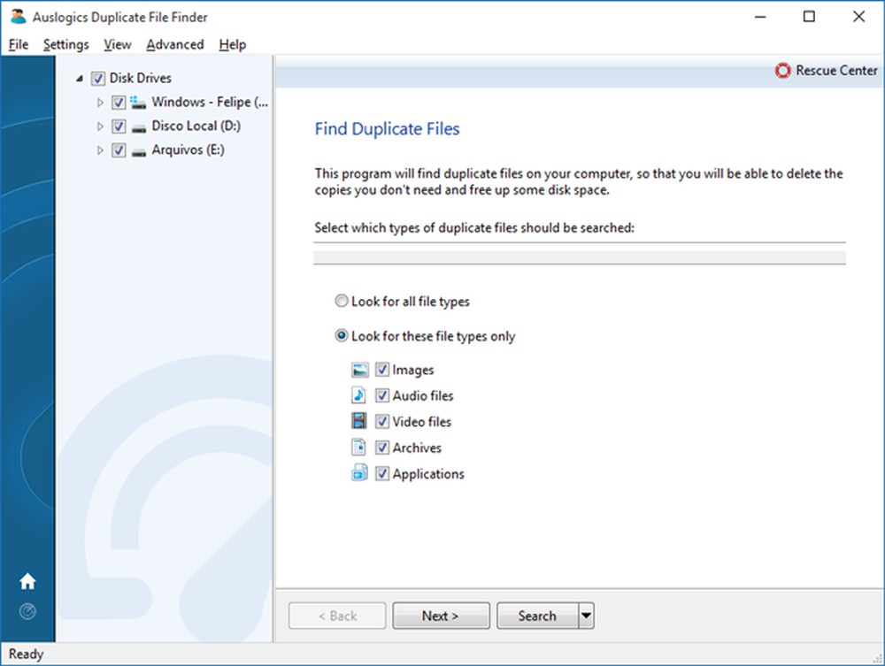Click the Home icon in the sidebar
The image size is (885, 666).
coord(27,581)
